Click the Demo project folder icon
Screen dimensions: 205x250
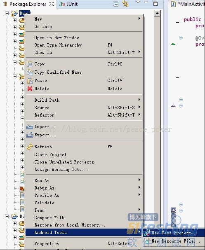[14, 13]
